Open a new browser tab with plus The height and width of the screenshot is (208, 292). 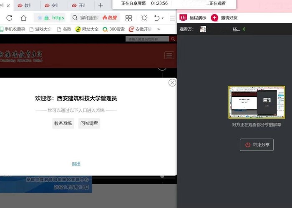point(101,5)
